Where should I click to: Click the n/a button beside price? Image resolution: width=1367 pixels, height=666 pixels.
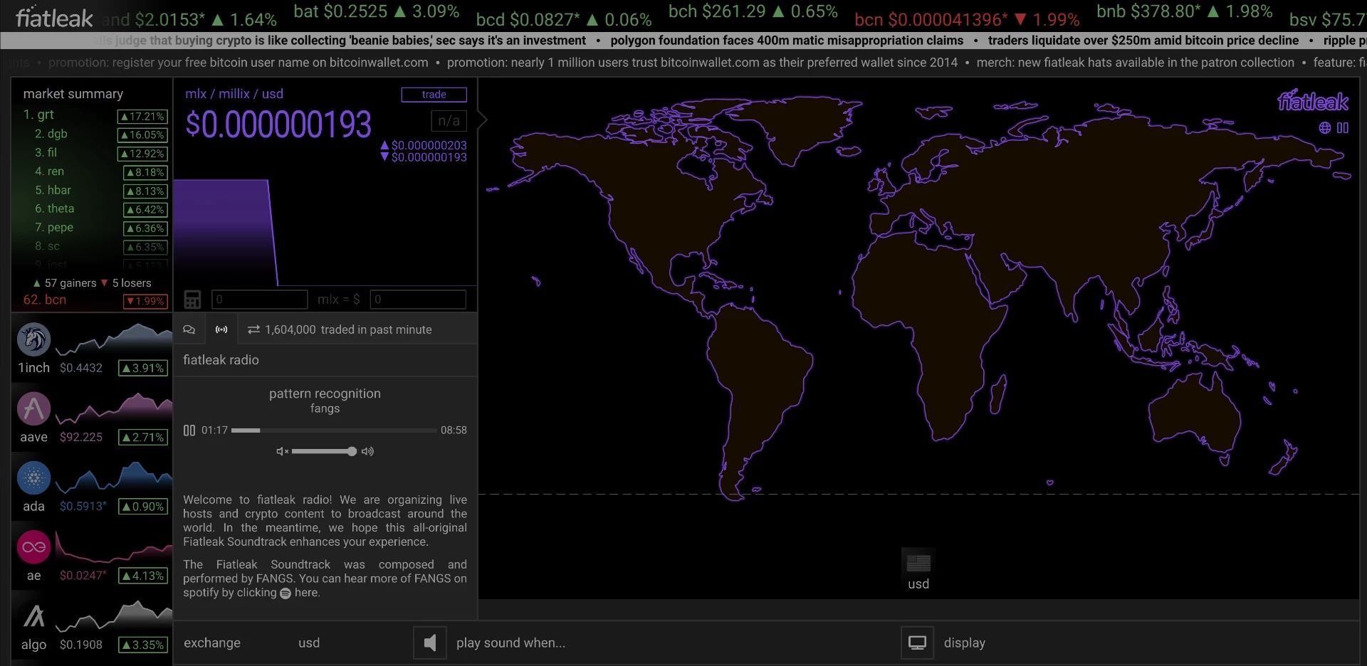tap(449, 121)
